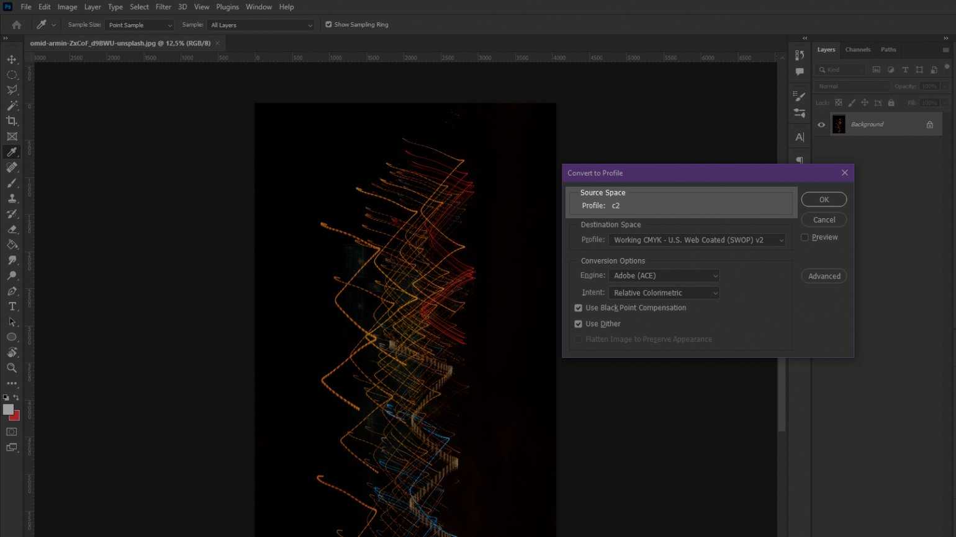This screenshot has height=537, width=956.
Task: Select the Move tool
Action: [12, 60]
